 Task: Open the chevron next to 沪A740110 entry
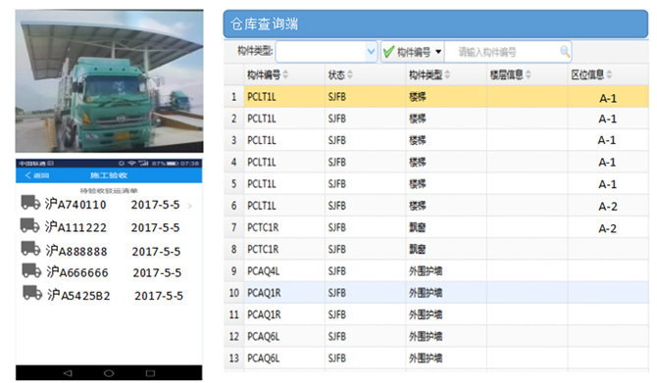pyautogui.click(x=190, y=206)
